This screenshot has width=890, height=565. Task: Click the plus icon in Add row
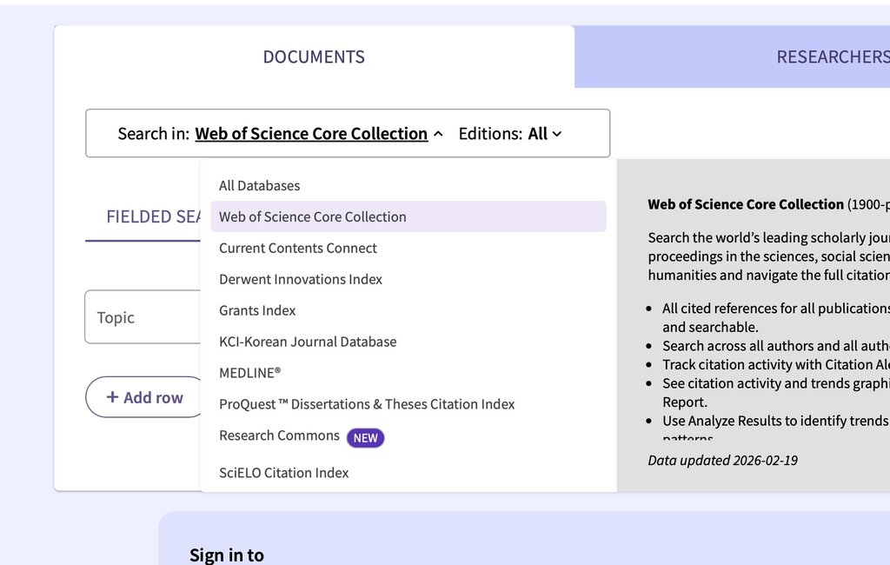coord(112,397)
